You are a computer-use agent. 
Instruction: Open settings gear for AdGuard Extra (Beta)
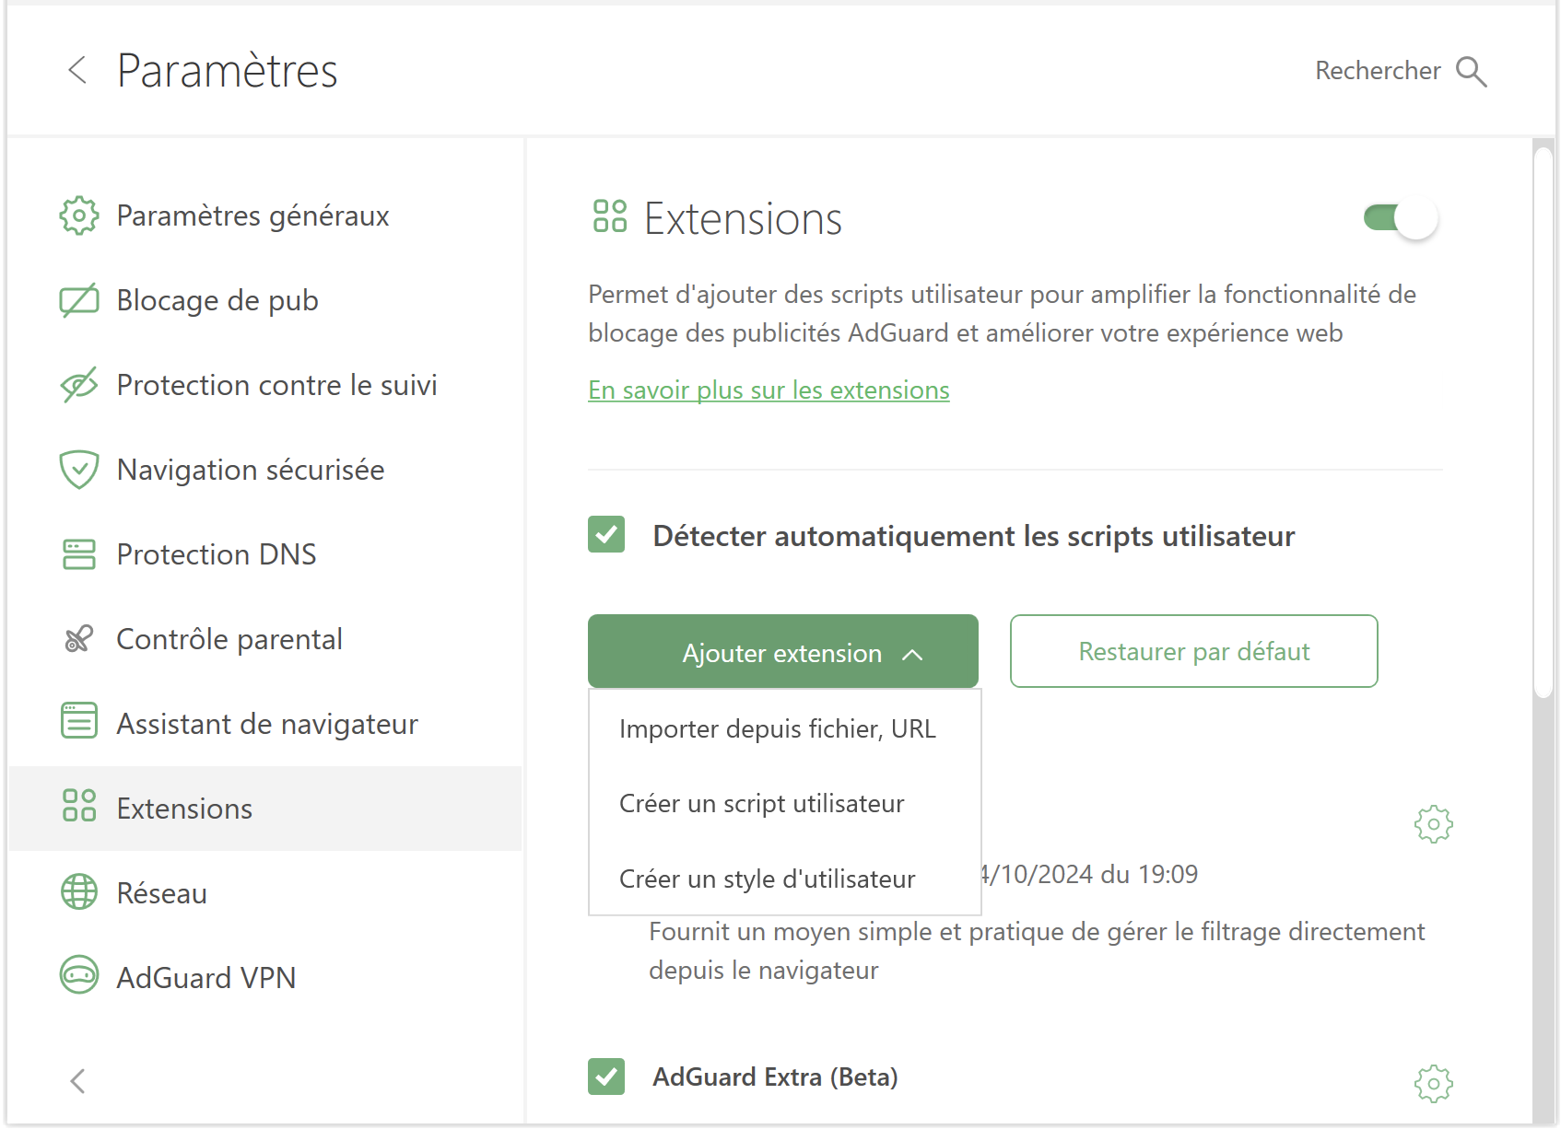point(1434,1084)
